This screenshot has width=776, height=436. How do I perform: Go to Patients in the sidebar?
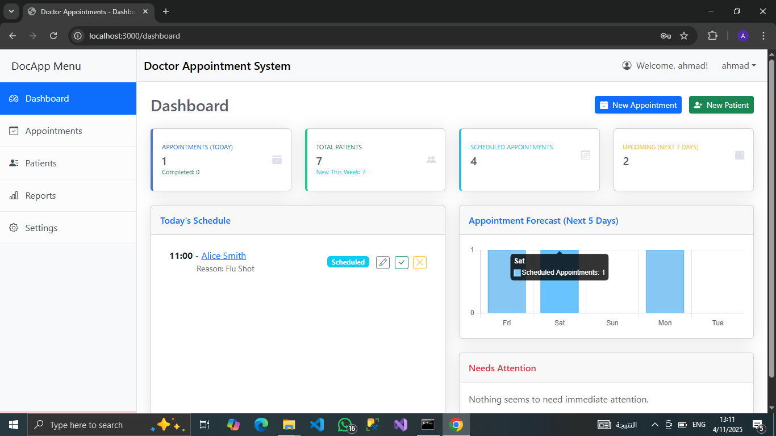tap(68, 163)
